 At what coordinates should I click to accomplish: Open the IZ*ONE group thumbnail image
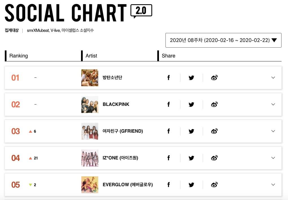click(90, 158)
